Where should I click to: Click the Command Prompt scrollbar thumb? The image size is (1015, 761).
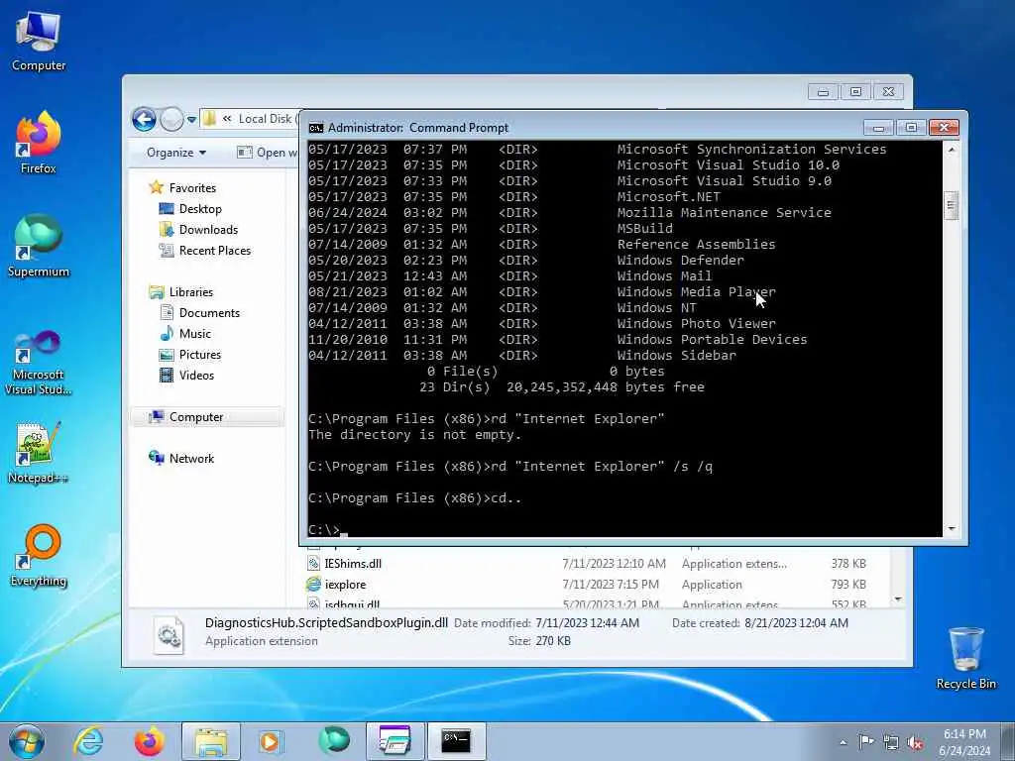coord(951,206)
